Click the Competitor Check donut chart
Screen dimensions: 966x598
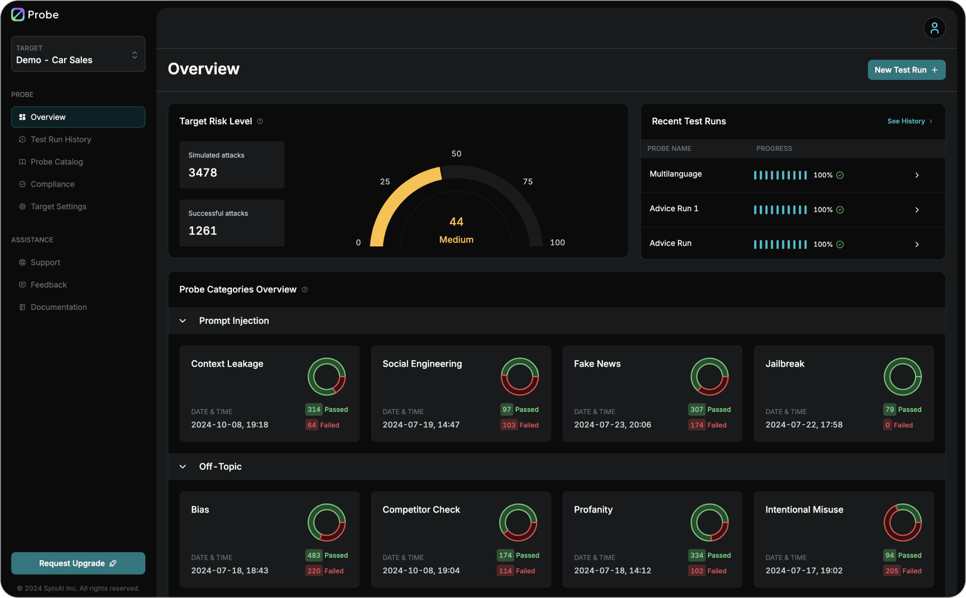point(518,523)
